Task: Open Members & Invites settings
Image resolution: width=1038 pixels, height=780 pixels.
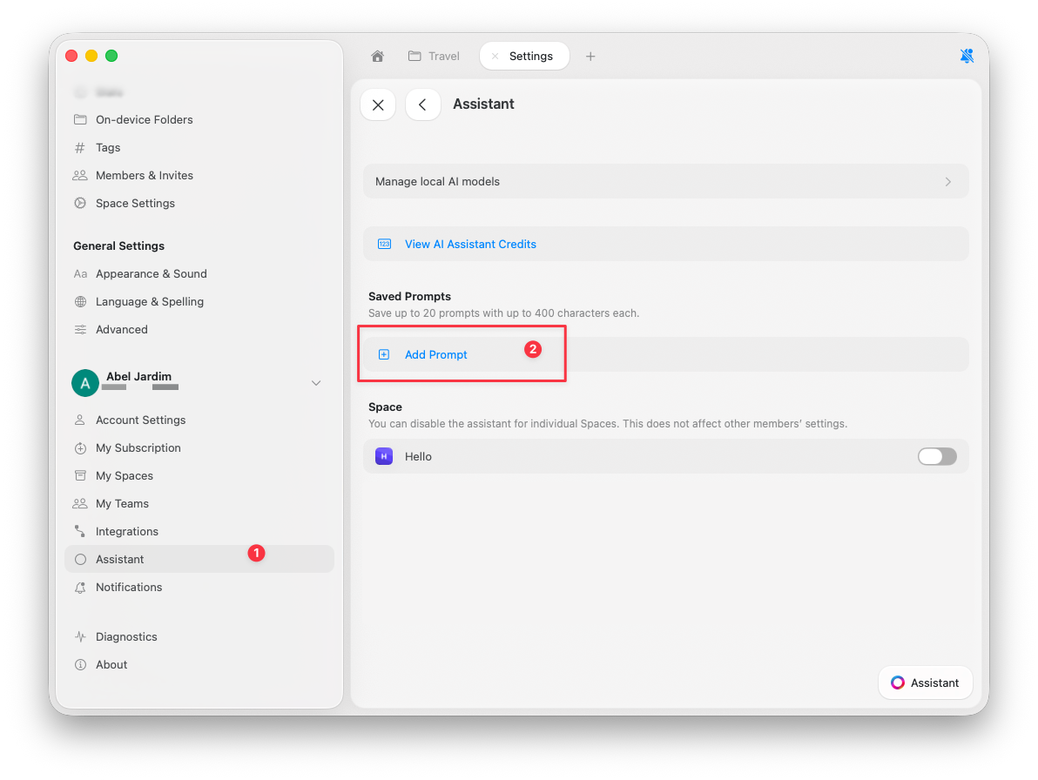Action: coord(145,175)
